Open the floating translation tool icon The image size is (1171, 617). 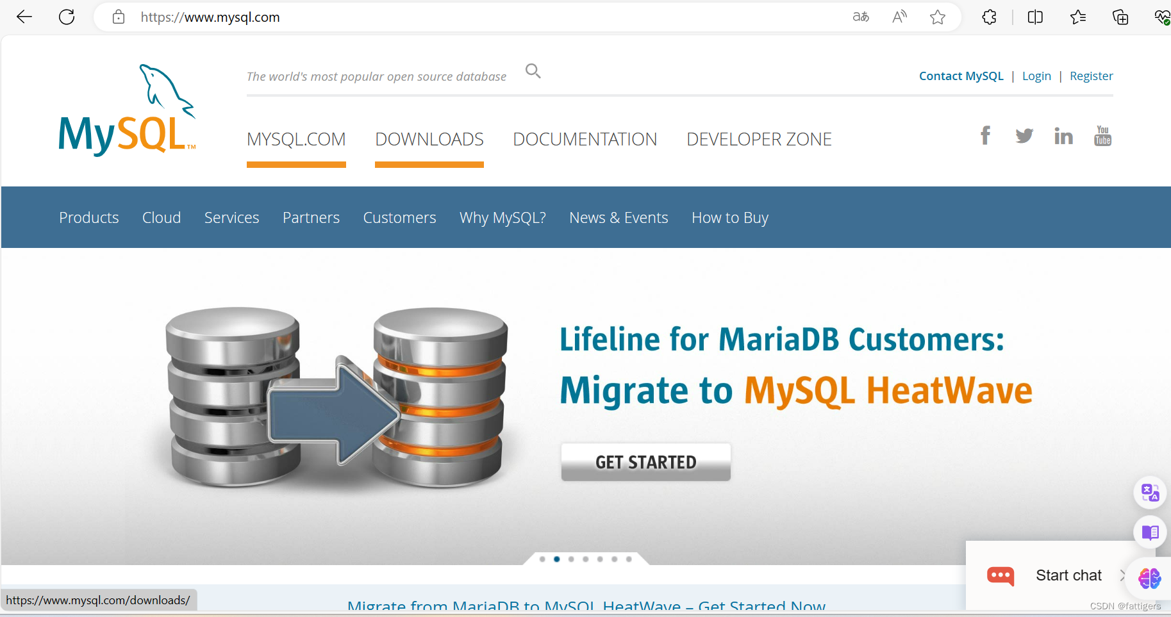point(1150,492)
